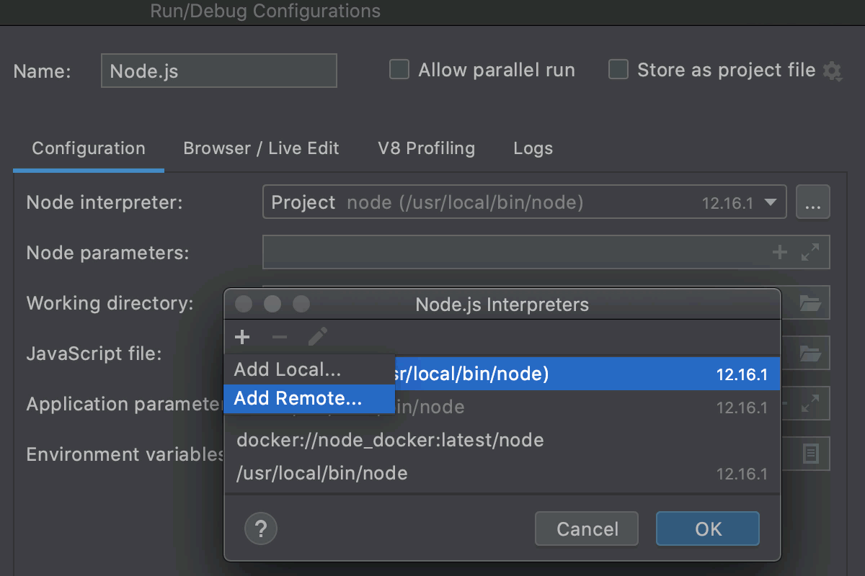Edit interpreter via the pencil icon
This screenshot has height=576, width=865.
click(317, 336)
